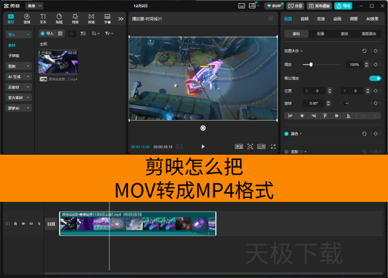Viewport: 388px width, 278px height.
Task: Hide the track using the eye icon
Action: pyautogui.click(x=23, y=224)
